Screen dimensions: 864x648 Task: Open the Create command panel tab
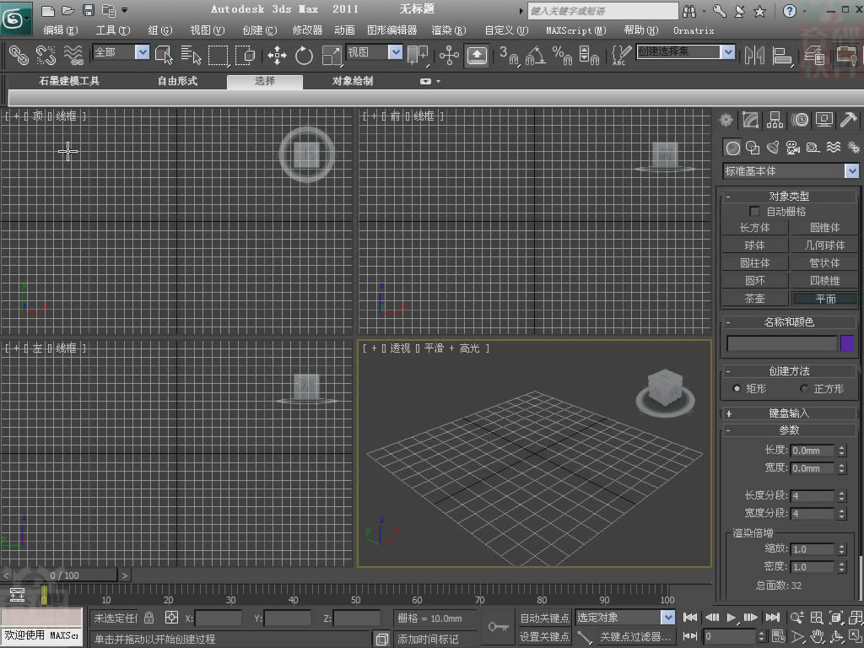[726, 120]
